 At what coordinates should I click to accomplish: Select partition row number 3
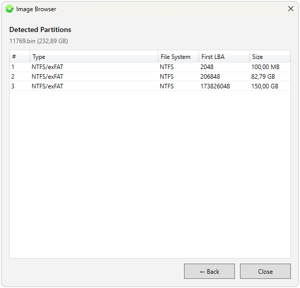tap(150, 86)
